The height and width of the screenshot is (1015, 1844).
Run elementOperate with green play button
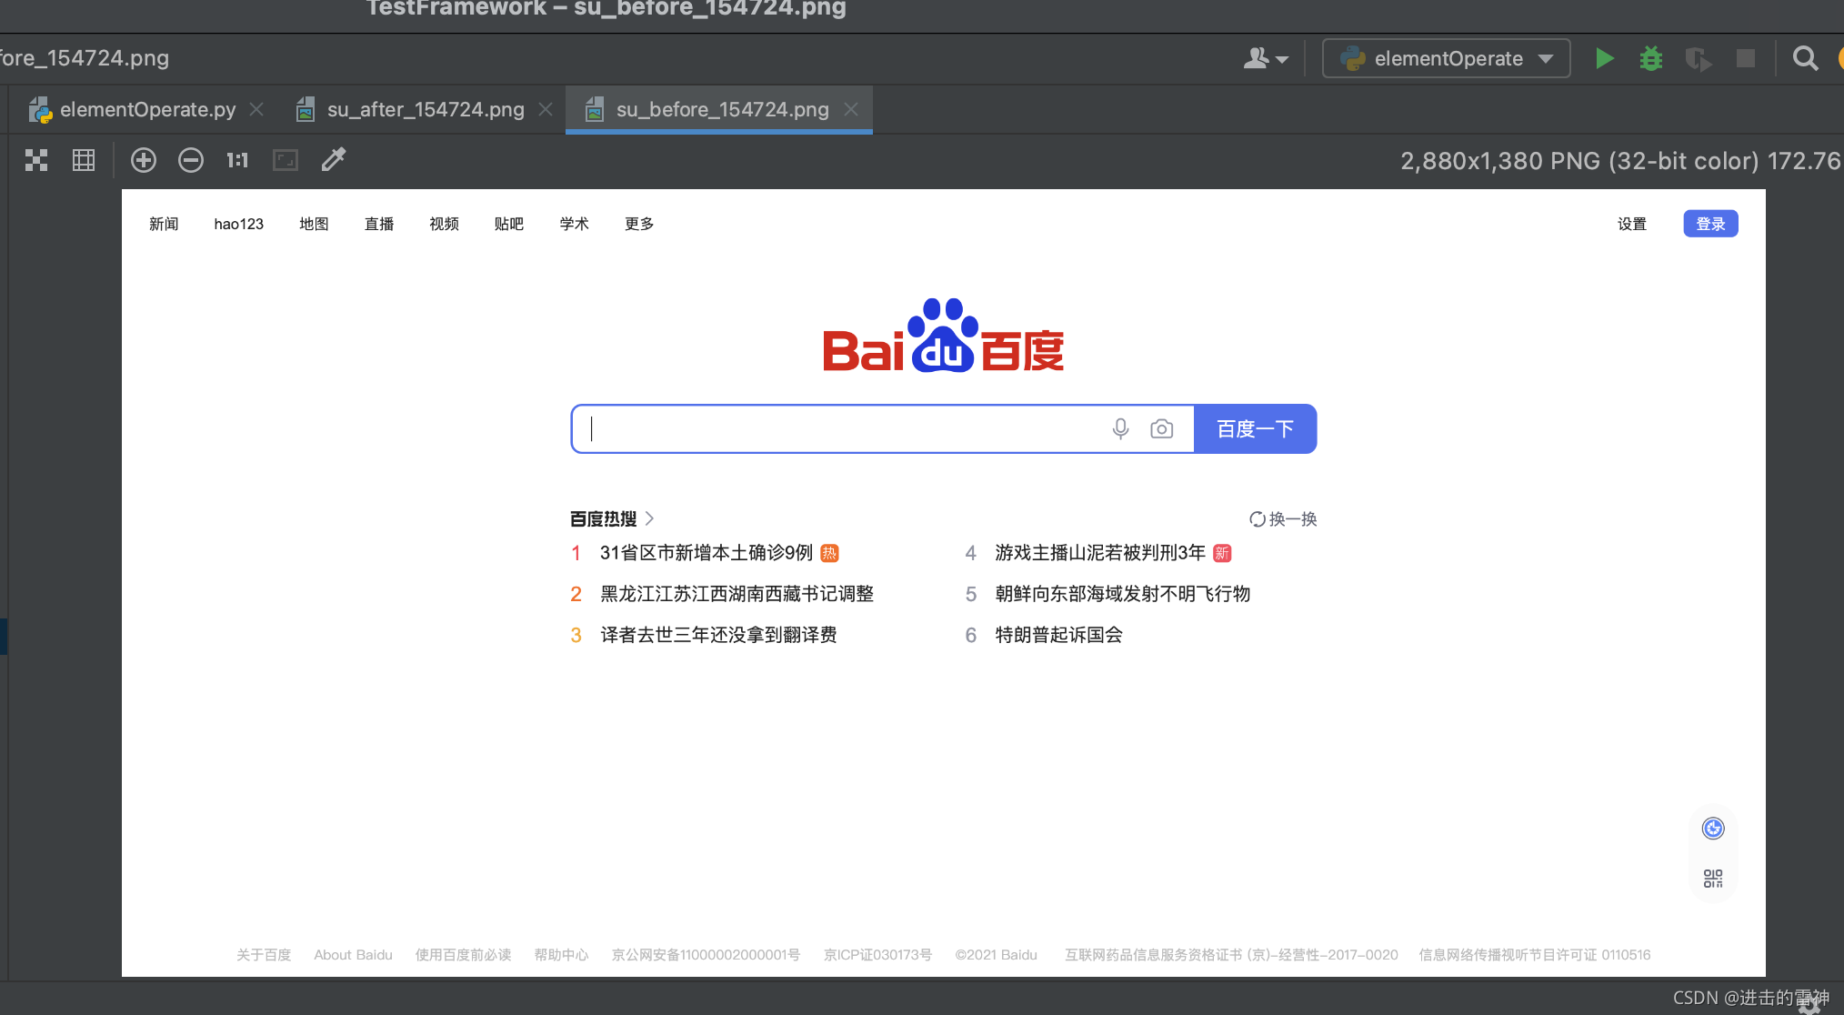point(1604,59)
